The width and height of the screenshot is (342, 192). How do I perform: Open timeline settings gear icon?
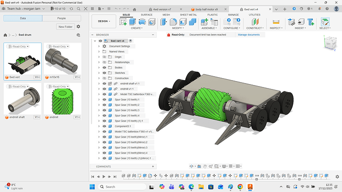[x=337, y=177]
